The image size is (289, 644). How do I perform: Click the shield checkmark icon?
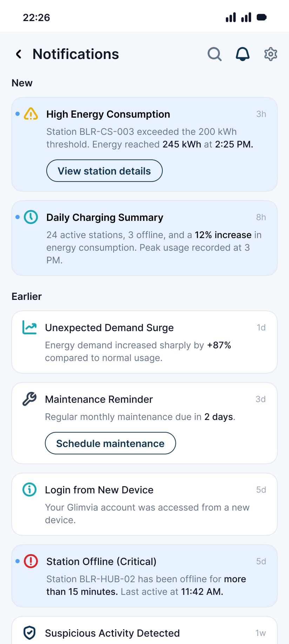click(29, 633)
